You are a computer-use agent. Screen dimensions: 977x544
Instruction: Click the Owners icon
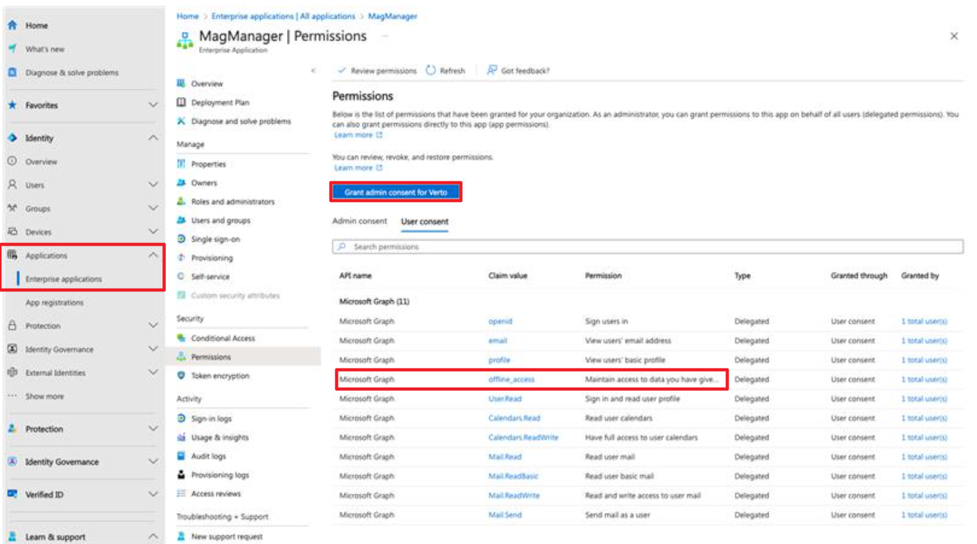click(x=181, y=183)
